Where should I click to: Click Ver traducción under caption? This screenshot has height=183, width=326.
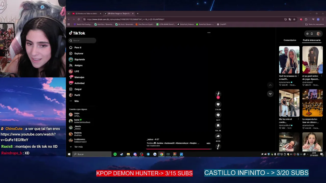coord(153,146)
